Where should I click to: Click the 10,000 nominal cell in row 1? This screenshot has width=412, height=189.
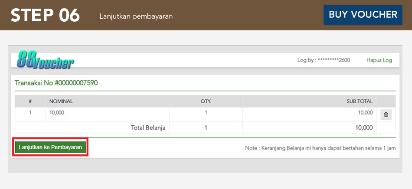point(57,113)
